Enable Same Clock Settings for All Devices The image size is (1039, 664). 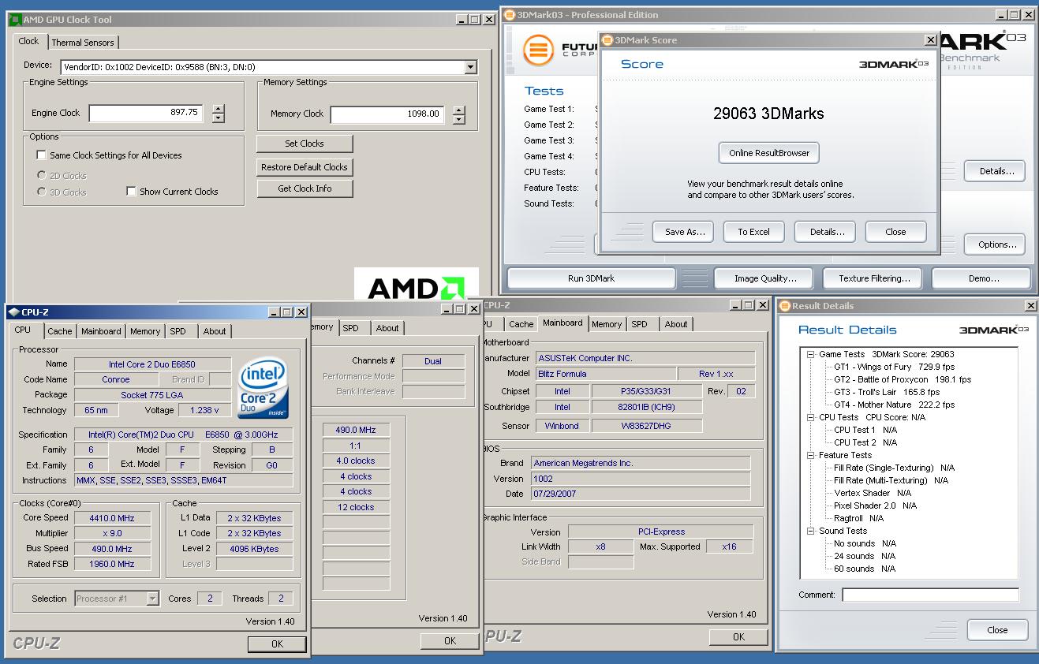pos(41,155)
